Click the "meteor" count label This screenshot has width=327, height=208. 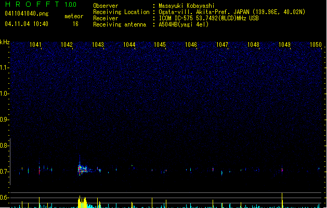[74, 16]
